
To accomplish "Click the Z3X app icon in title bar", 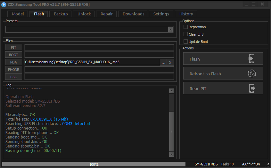I will (x=4, y=4).
